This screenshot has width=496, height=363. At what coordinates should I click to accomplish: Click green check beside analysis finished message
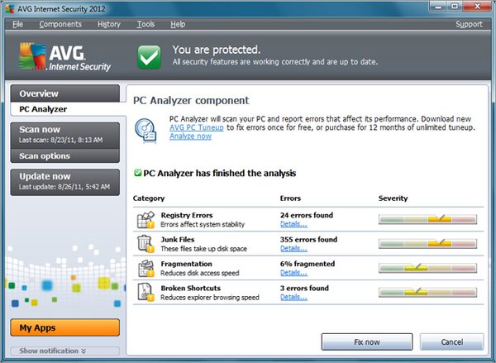click(137, 173)
